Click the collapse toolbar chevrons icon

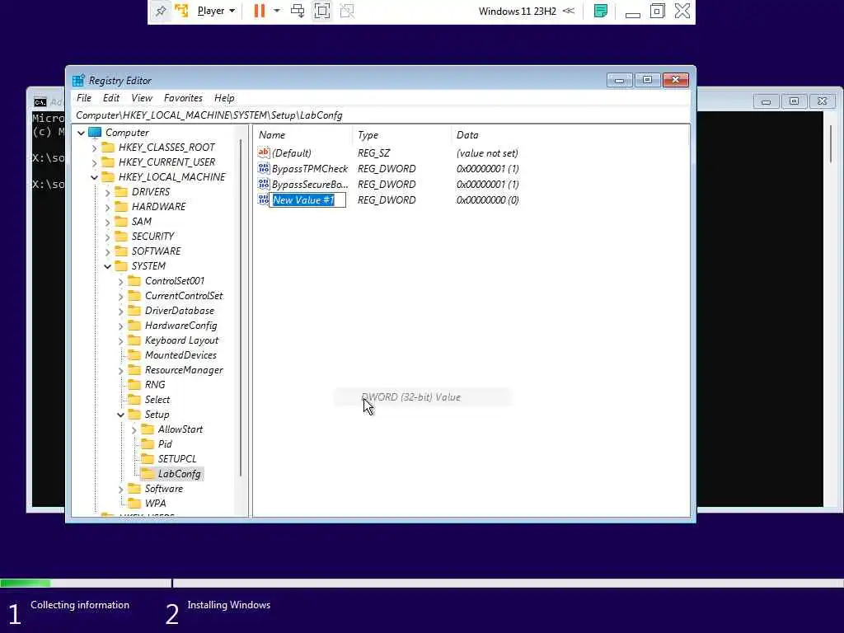[569, 11]
